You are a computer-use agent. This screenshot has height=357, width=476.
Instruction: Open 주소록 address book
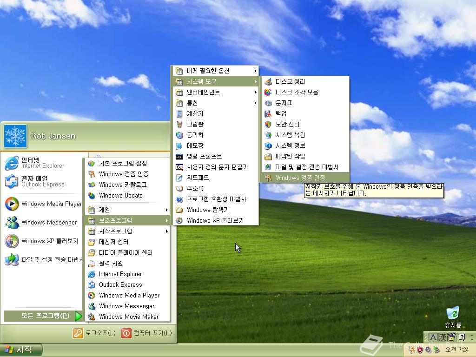coord(216,188)
